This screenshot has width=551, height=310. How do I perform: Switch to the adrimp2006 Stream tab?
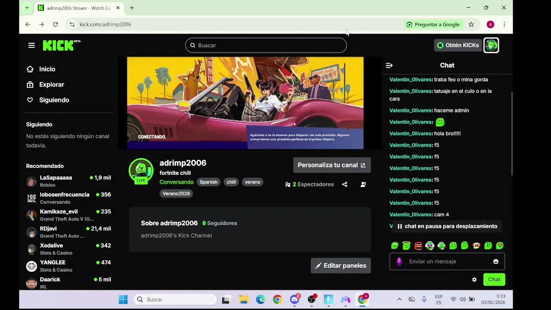79,8
